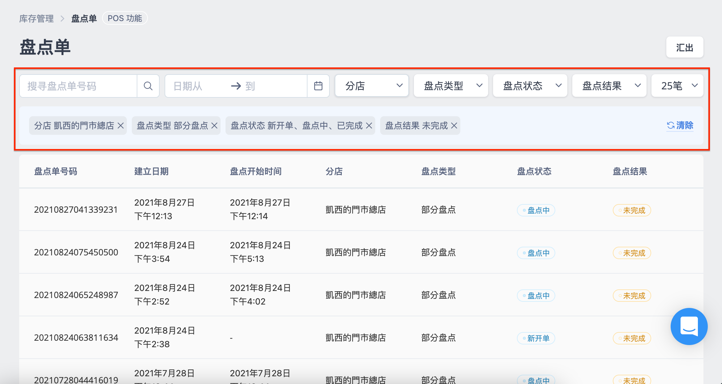Click the search magnifier icon
The height and width of the screenshot is (384, 722).
pyautogui.click(x=148, y=86)
